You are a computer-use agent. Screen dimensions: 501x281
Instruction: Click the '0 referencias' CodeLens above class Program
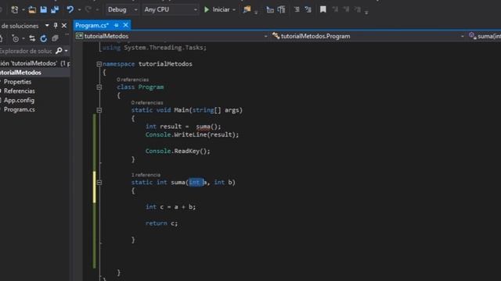(132, 80)
